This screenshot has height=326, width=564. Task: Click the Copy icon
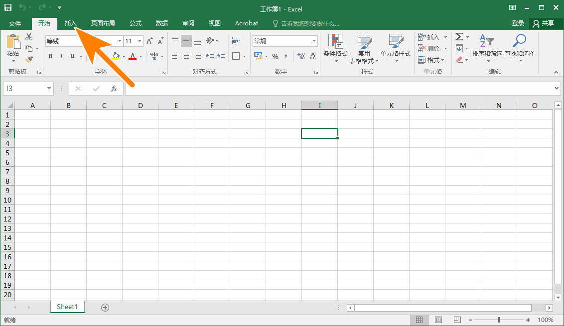pyautogui.click(x=29, y=48)
